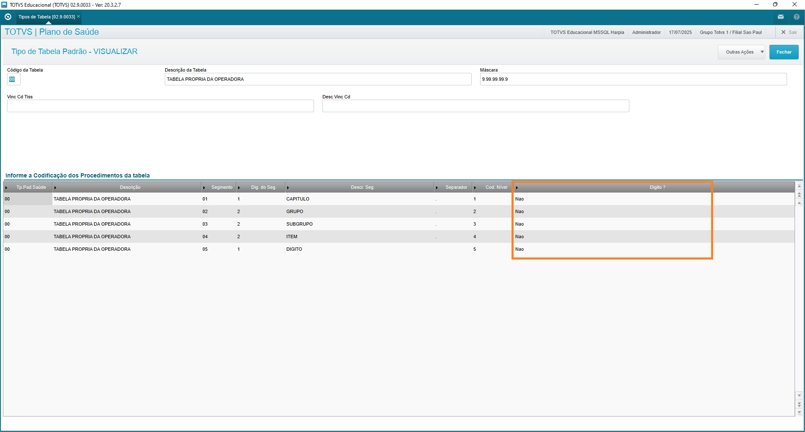Viewport: 805px width, 432px height.
Task: Click segment cell 05
Action: pyautogui.click(x=205, y=249)
